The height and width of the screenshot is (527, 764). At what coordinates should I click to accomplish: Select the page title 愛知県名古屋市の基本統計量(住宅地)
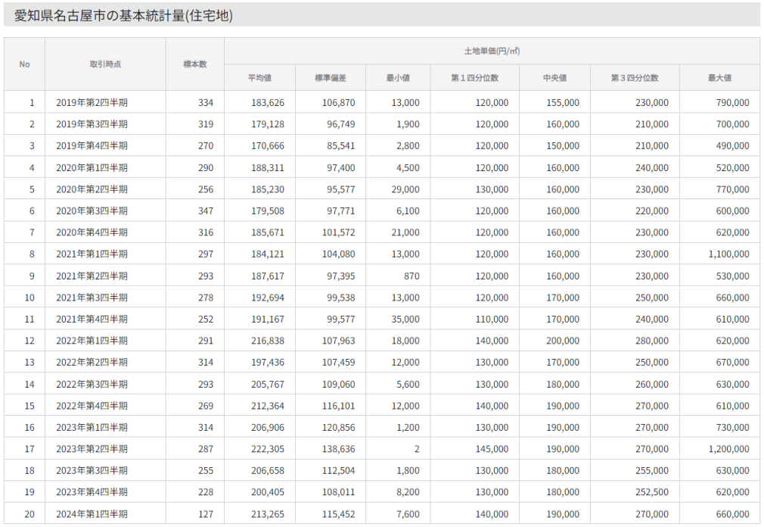pos(123,16)
